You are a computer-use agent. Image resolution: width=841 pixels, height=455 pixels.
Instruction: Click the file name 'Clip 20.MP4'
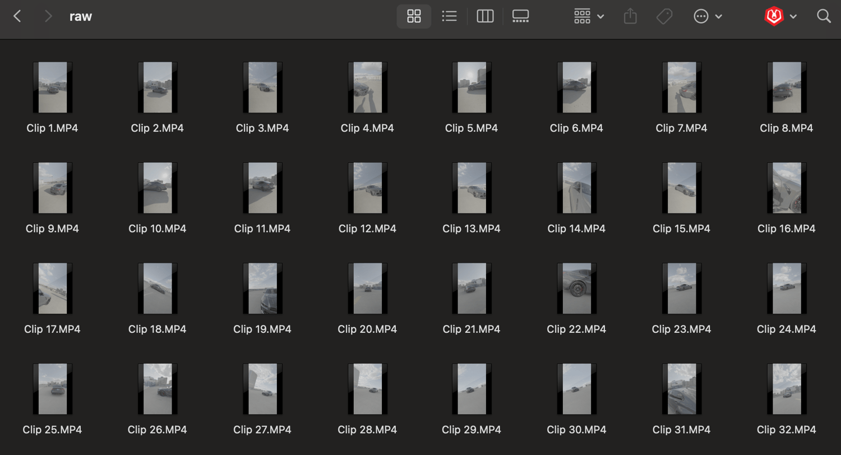(x=367, y=329)
